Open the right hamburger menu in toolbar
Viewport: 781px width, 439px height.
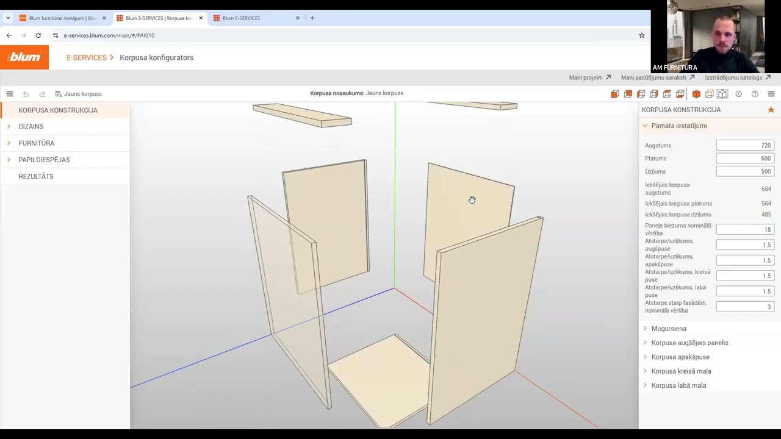(x=771, y=94)
